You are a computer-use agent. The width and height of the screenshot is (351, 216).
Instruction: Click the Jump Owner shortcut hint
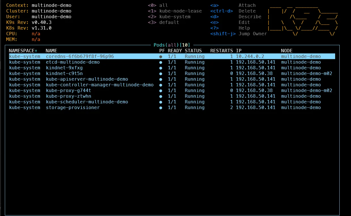[252, 34]
